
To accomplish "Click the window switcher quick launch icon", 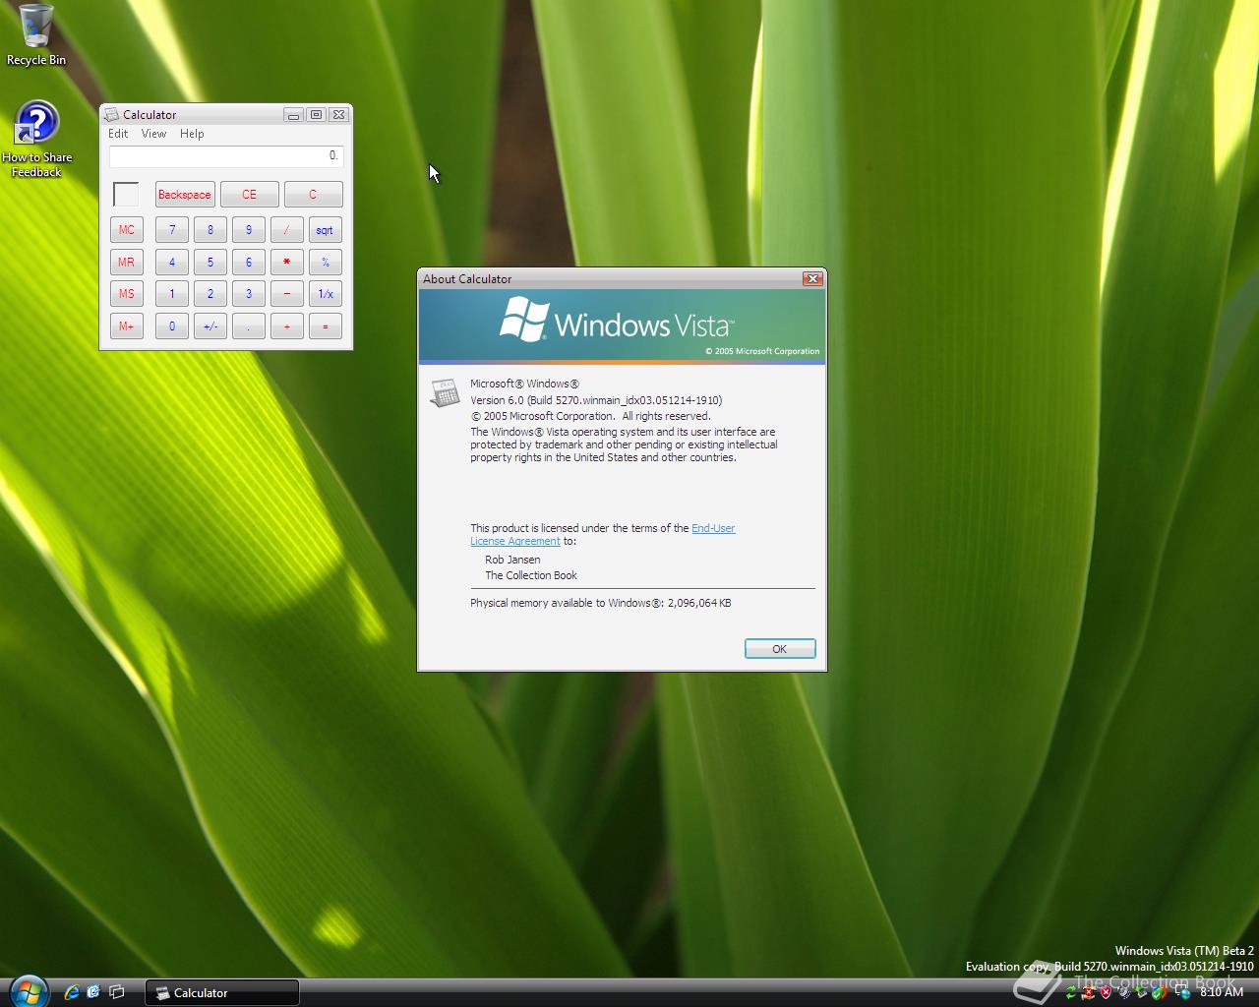I will click(117, 992).
